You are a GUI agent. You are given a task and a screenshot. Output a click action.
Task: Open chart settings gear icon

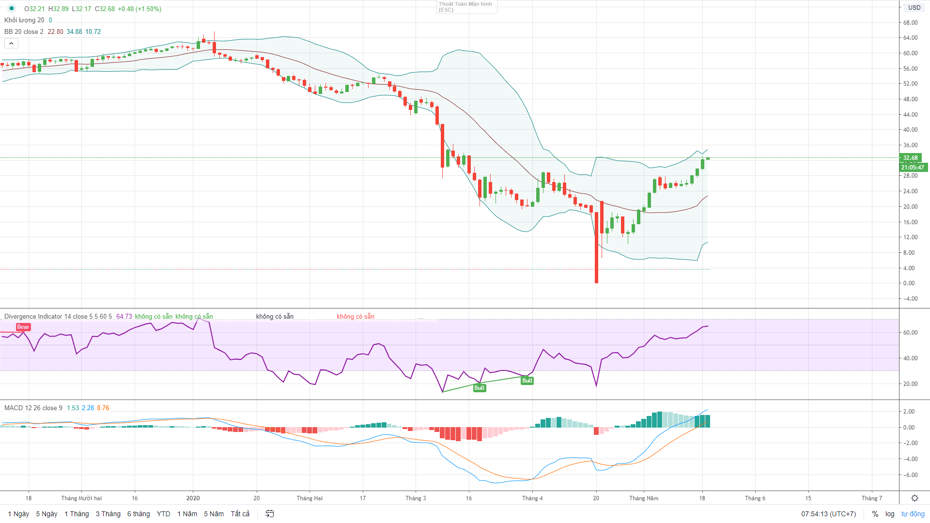914,498
